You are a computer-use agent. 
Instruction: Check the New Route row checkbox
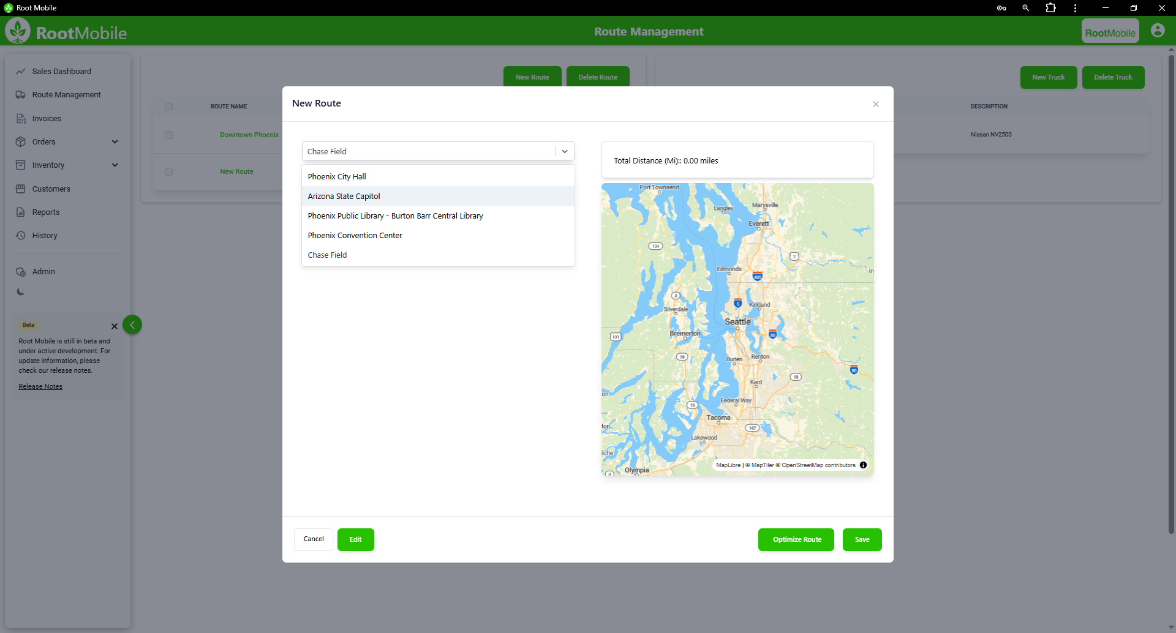pyautogui.click(x=169, y=172)
